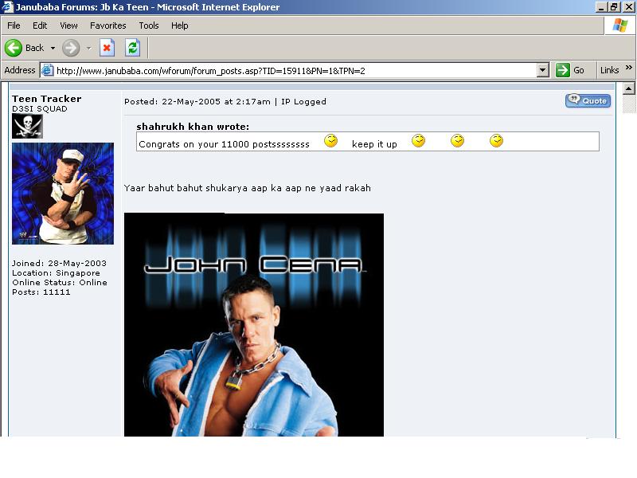
Task: Click the green Back arrow icon
Action: coord(13,48)
